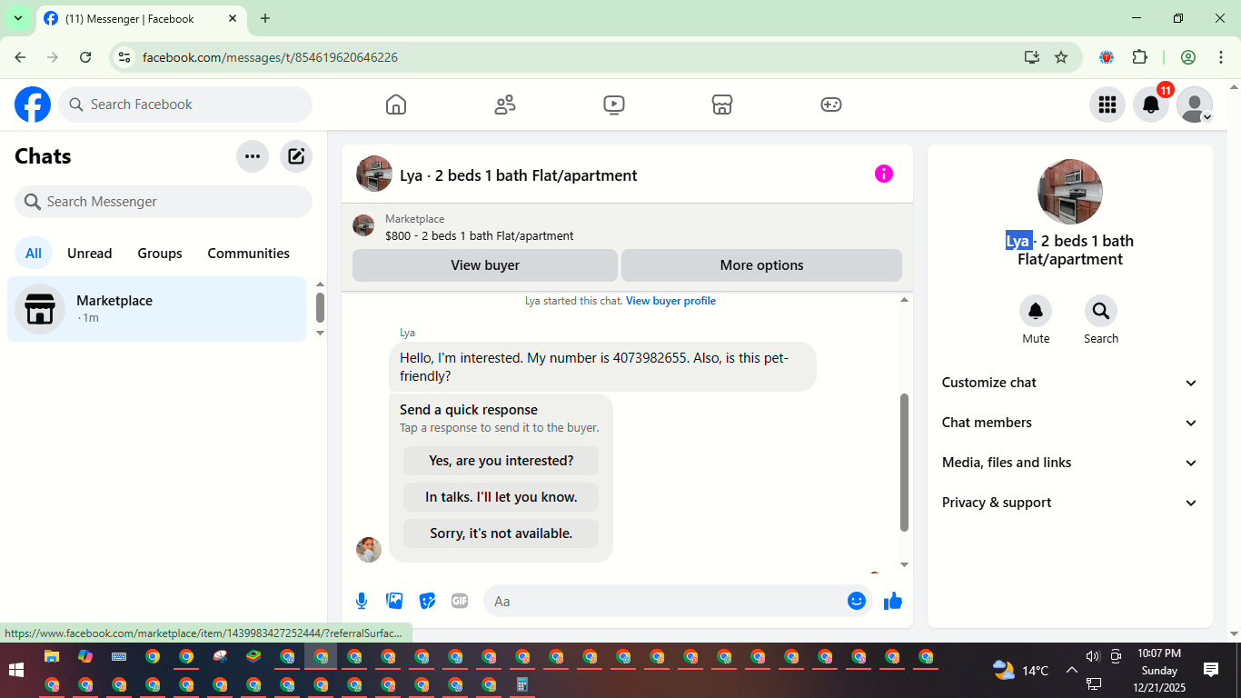Screen dimensions: 1241x698
Task: Send quick response "Yes, are you interested?"
Action: click(501, 461)
